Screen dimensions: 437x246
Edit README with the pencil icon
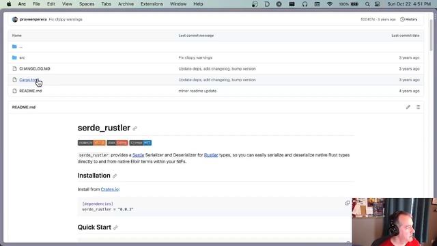(x=408, y=107)
